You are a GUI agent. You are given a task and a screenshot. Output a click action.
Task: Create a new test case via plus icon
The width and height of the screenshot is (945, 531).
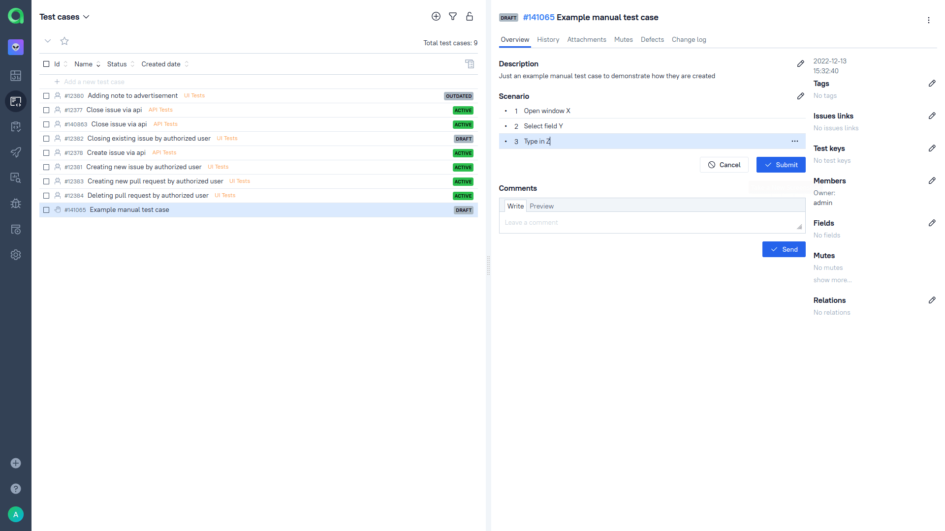[436, 16]
